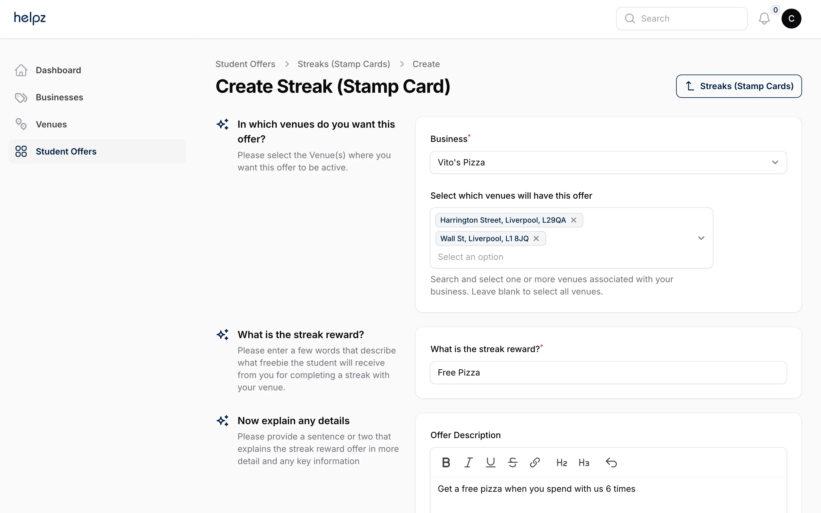Click the Select an option venue search field
Image resolution: width=821 pixels, height=513 pixels.
pyautogui.click(x=470, y=257)
